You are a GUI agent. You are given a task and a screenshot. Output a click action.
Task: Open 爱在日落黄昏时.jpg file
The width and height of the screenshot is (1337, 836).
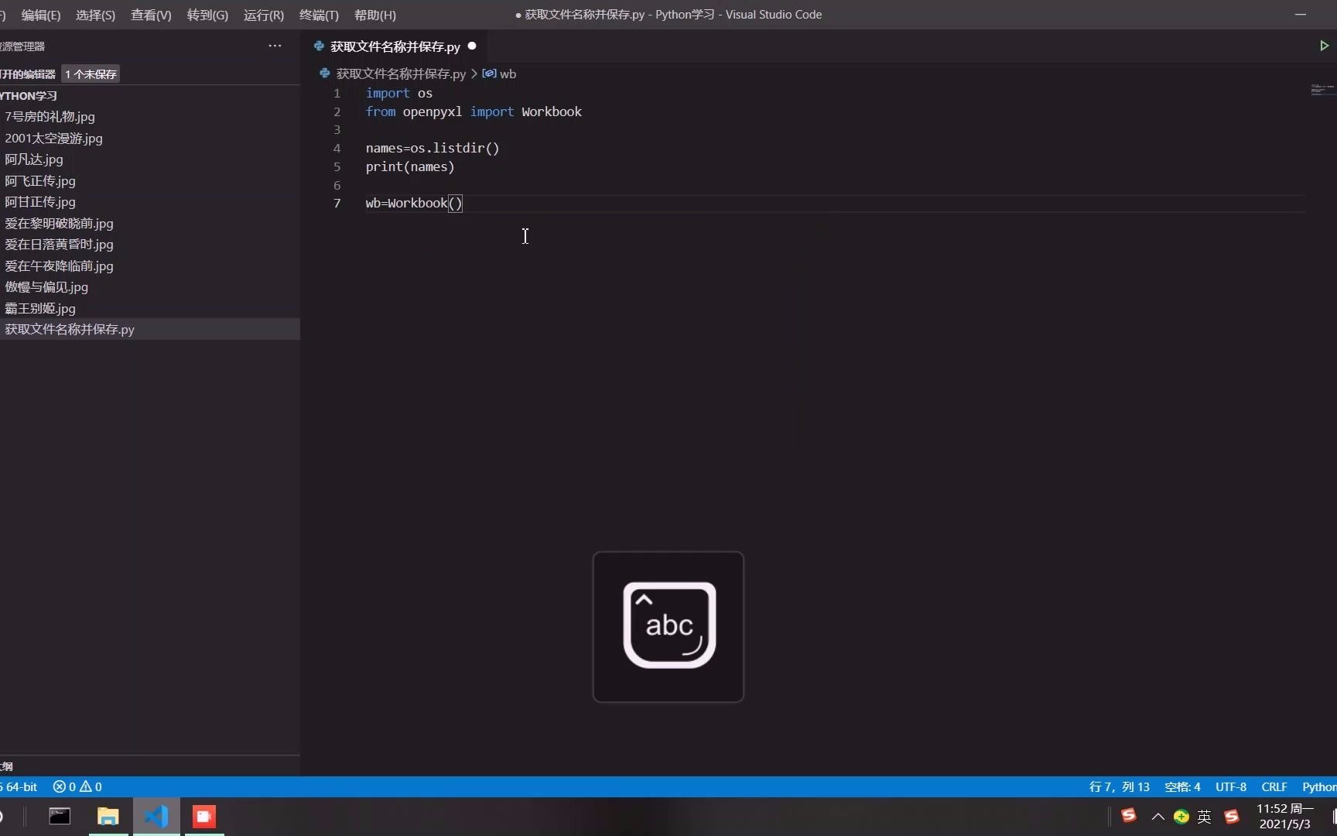point(59,245)
